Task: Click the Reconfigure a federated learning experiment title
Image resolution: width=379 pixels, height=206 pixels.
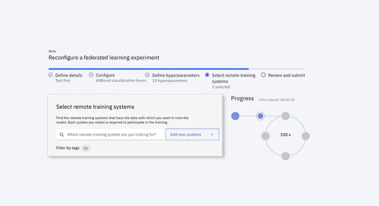Action: (x=104, y=57)
